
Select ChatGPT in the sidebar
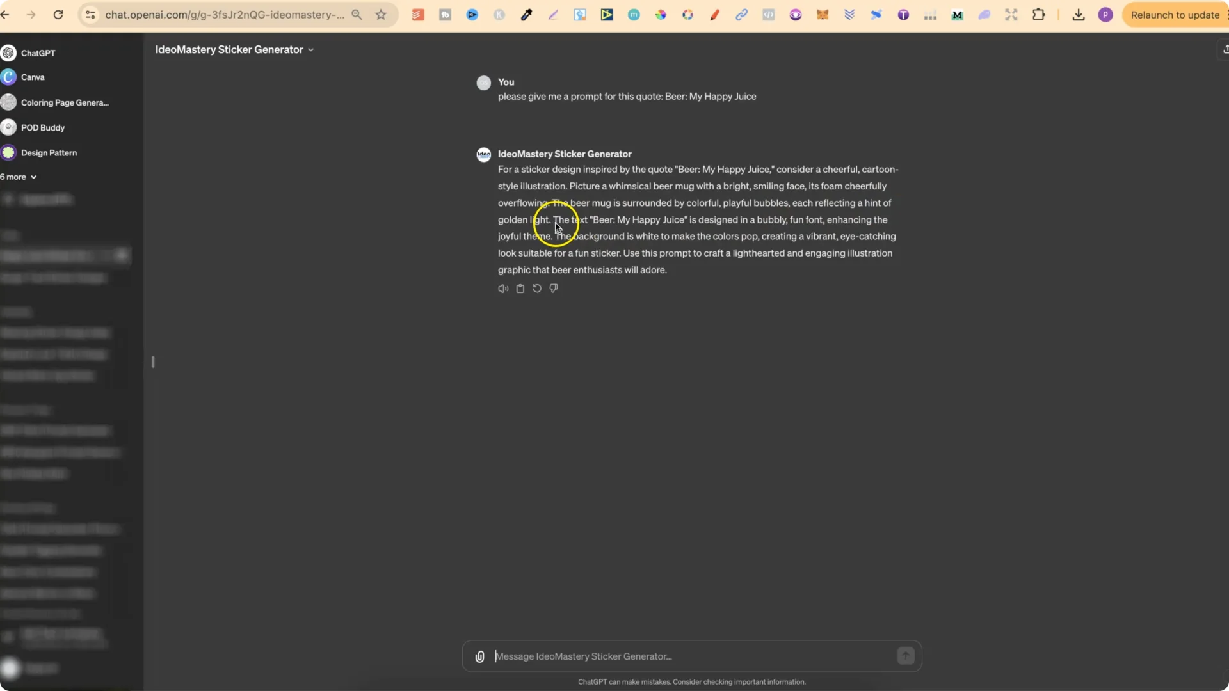coord(38,53)
